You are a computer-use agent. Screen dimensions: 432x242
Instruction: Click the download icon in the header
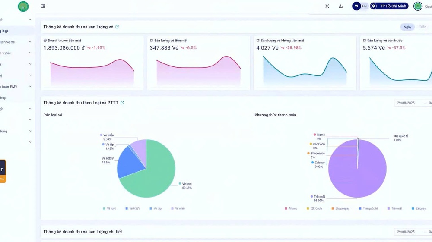pos(340,6)
